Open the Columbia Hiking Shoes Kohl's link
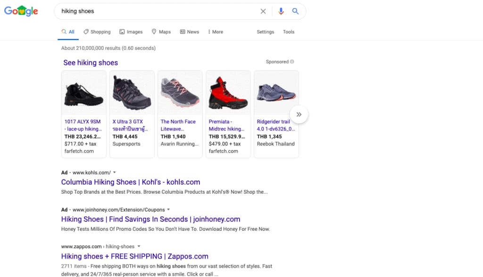The width and height of the screenshot is (483, 277). click(x=131, y=182)
